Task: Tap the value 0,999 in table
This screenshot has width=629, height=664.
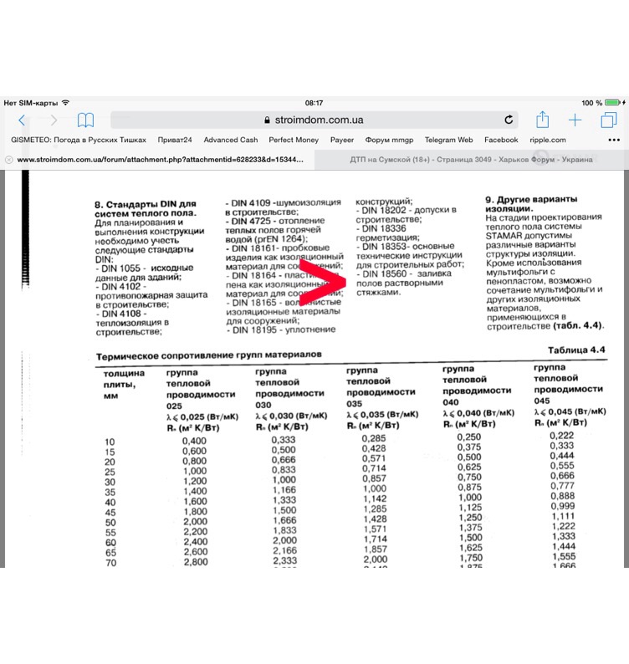Action: [562, 506]
